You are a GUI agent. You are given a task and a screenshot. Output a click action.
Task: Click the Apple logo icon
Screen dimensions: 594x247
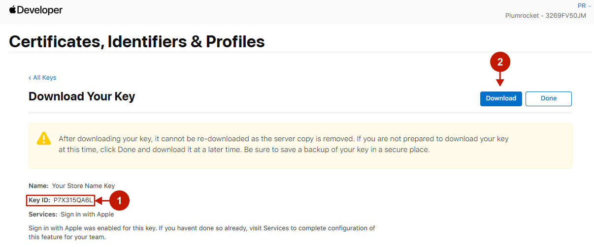coord(12,10)
